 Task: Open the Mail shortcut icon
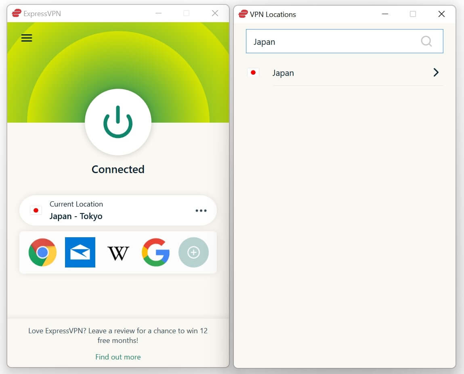click(80, 252)
